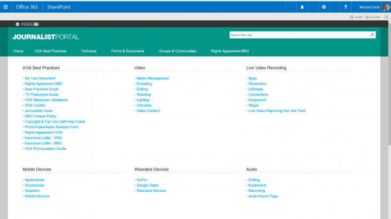Open Recording link under Audio
Screen dimensions: 391x219
click(x=257, y=191)
